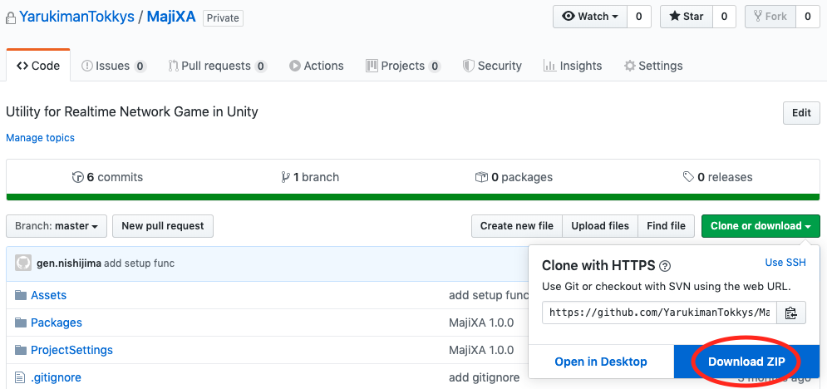Click the ProjectSettings folder icon
Image resolution: width=827 pixels, height=389 pixels.
point(21,350)
